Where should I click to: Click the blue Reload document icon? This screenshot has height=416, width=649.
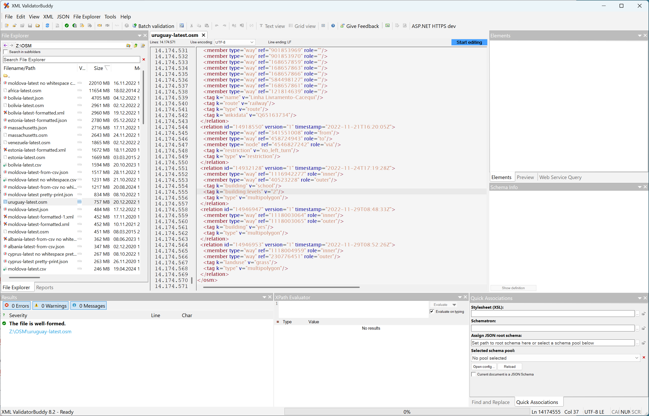click(47, 26)
